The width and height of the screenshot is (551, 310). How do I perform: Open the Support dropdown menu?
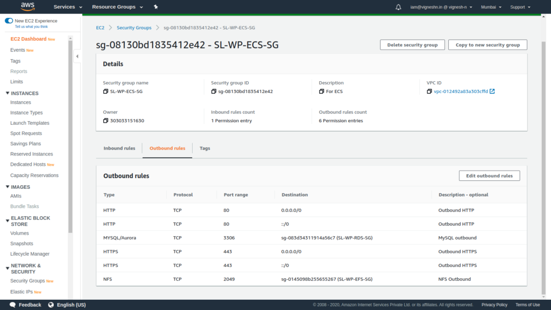point(520,7)
